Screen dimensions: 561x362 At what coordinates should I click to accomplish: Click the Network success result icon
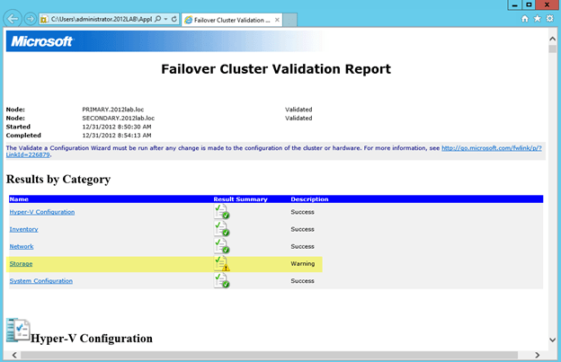221,246
